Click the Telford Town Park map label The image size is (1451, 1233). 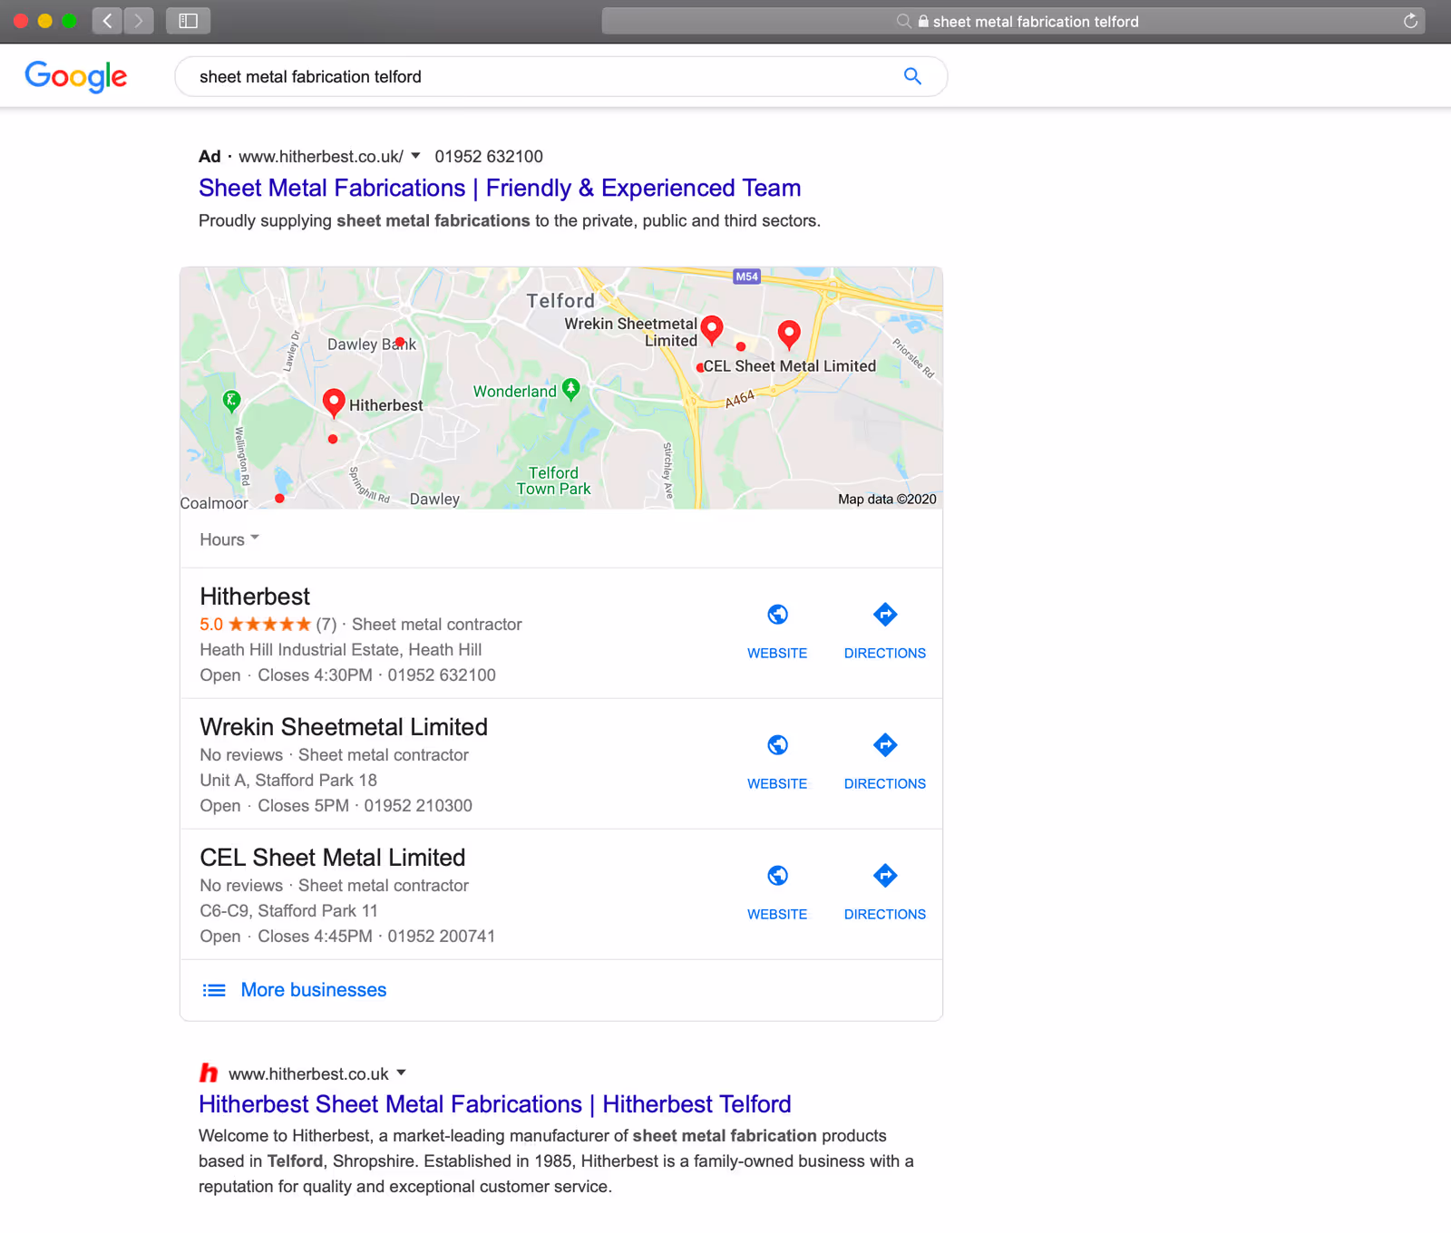tap(553, 481)
